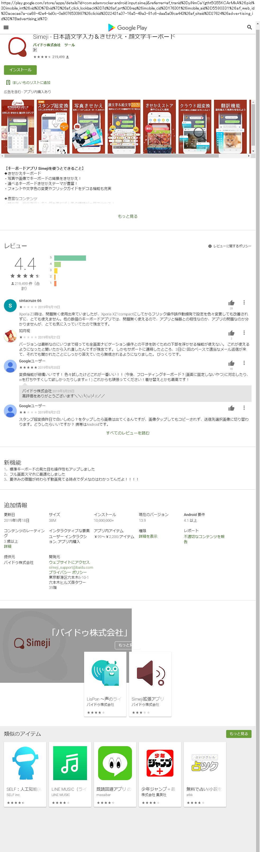Image resolution: width=260 pixels, height=852 pixels.
Task: Click the Google Play logo
Action: [x=127, y=28]
